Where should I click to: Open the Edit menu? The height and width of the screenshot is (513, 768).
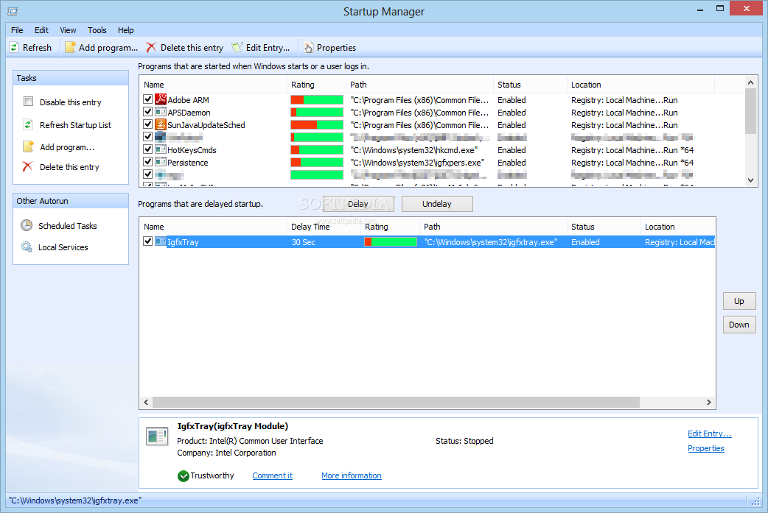pos(41,30)
